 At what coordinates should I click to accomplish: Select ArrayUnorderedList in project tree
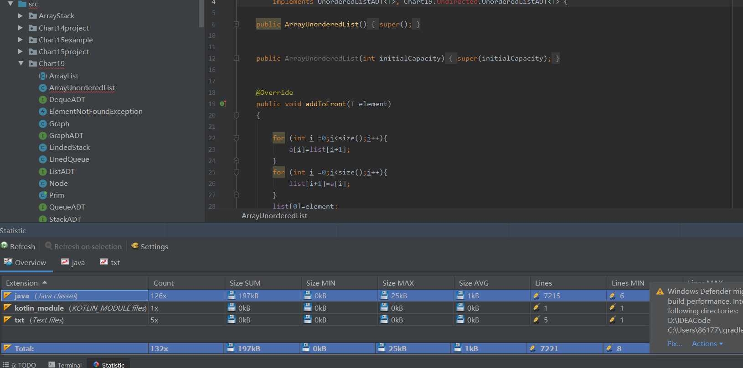tap(82, 88)
